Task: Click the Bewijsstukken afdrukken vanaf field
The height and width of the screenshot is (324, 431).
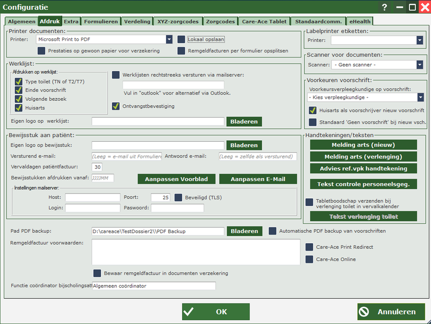Action: [x=103, y=178]
